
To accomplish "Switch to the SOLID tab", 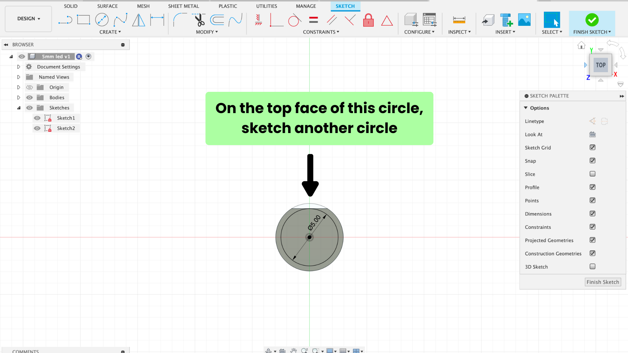I will [71, 6].
